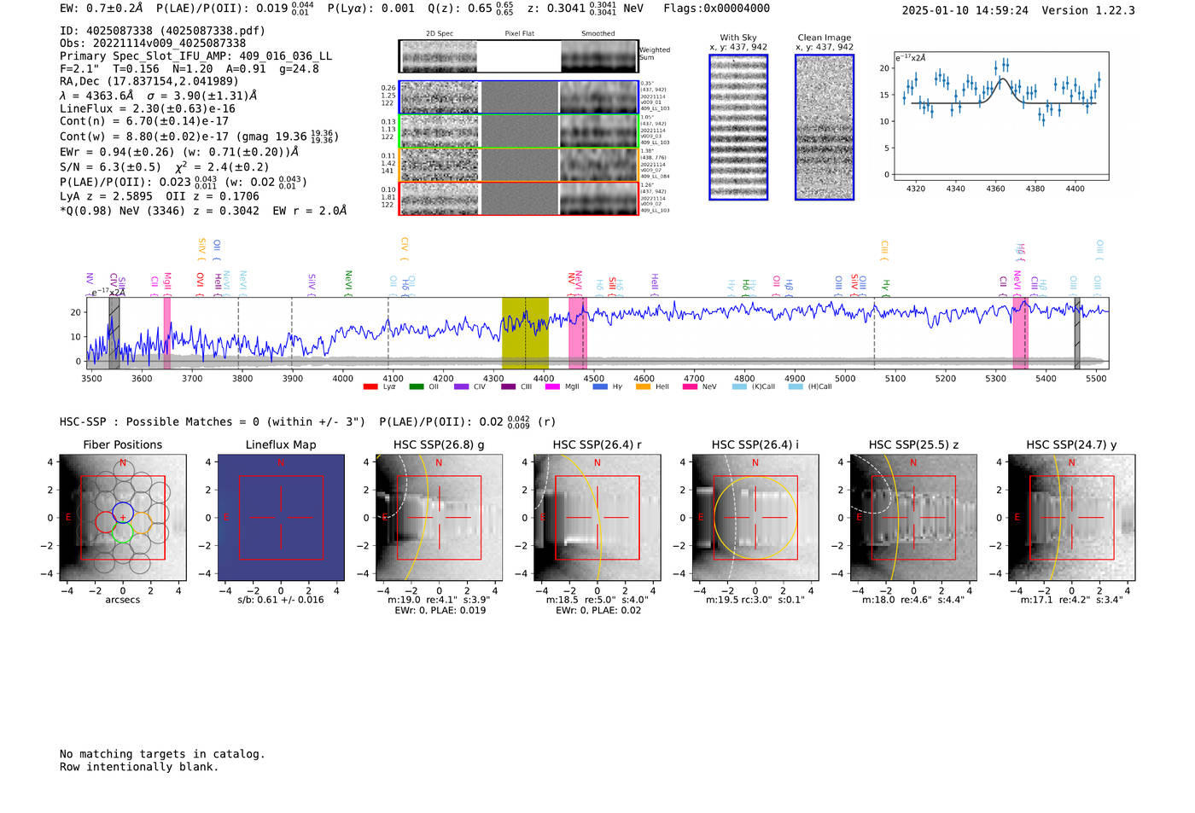Select the Weighted Sum 2D spectrum cutout

519,56
